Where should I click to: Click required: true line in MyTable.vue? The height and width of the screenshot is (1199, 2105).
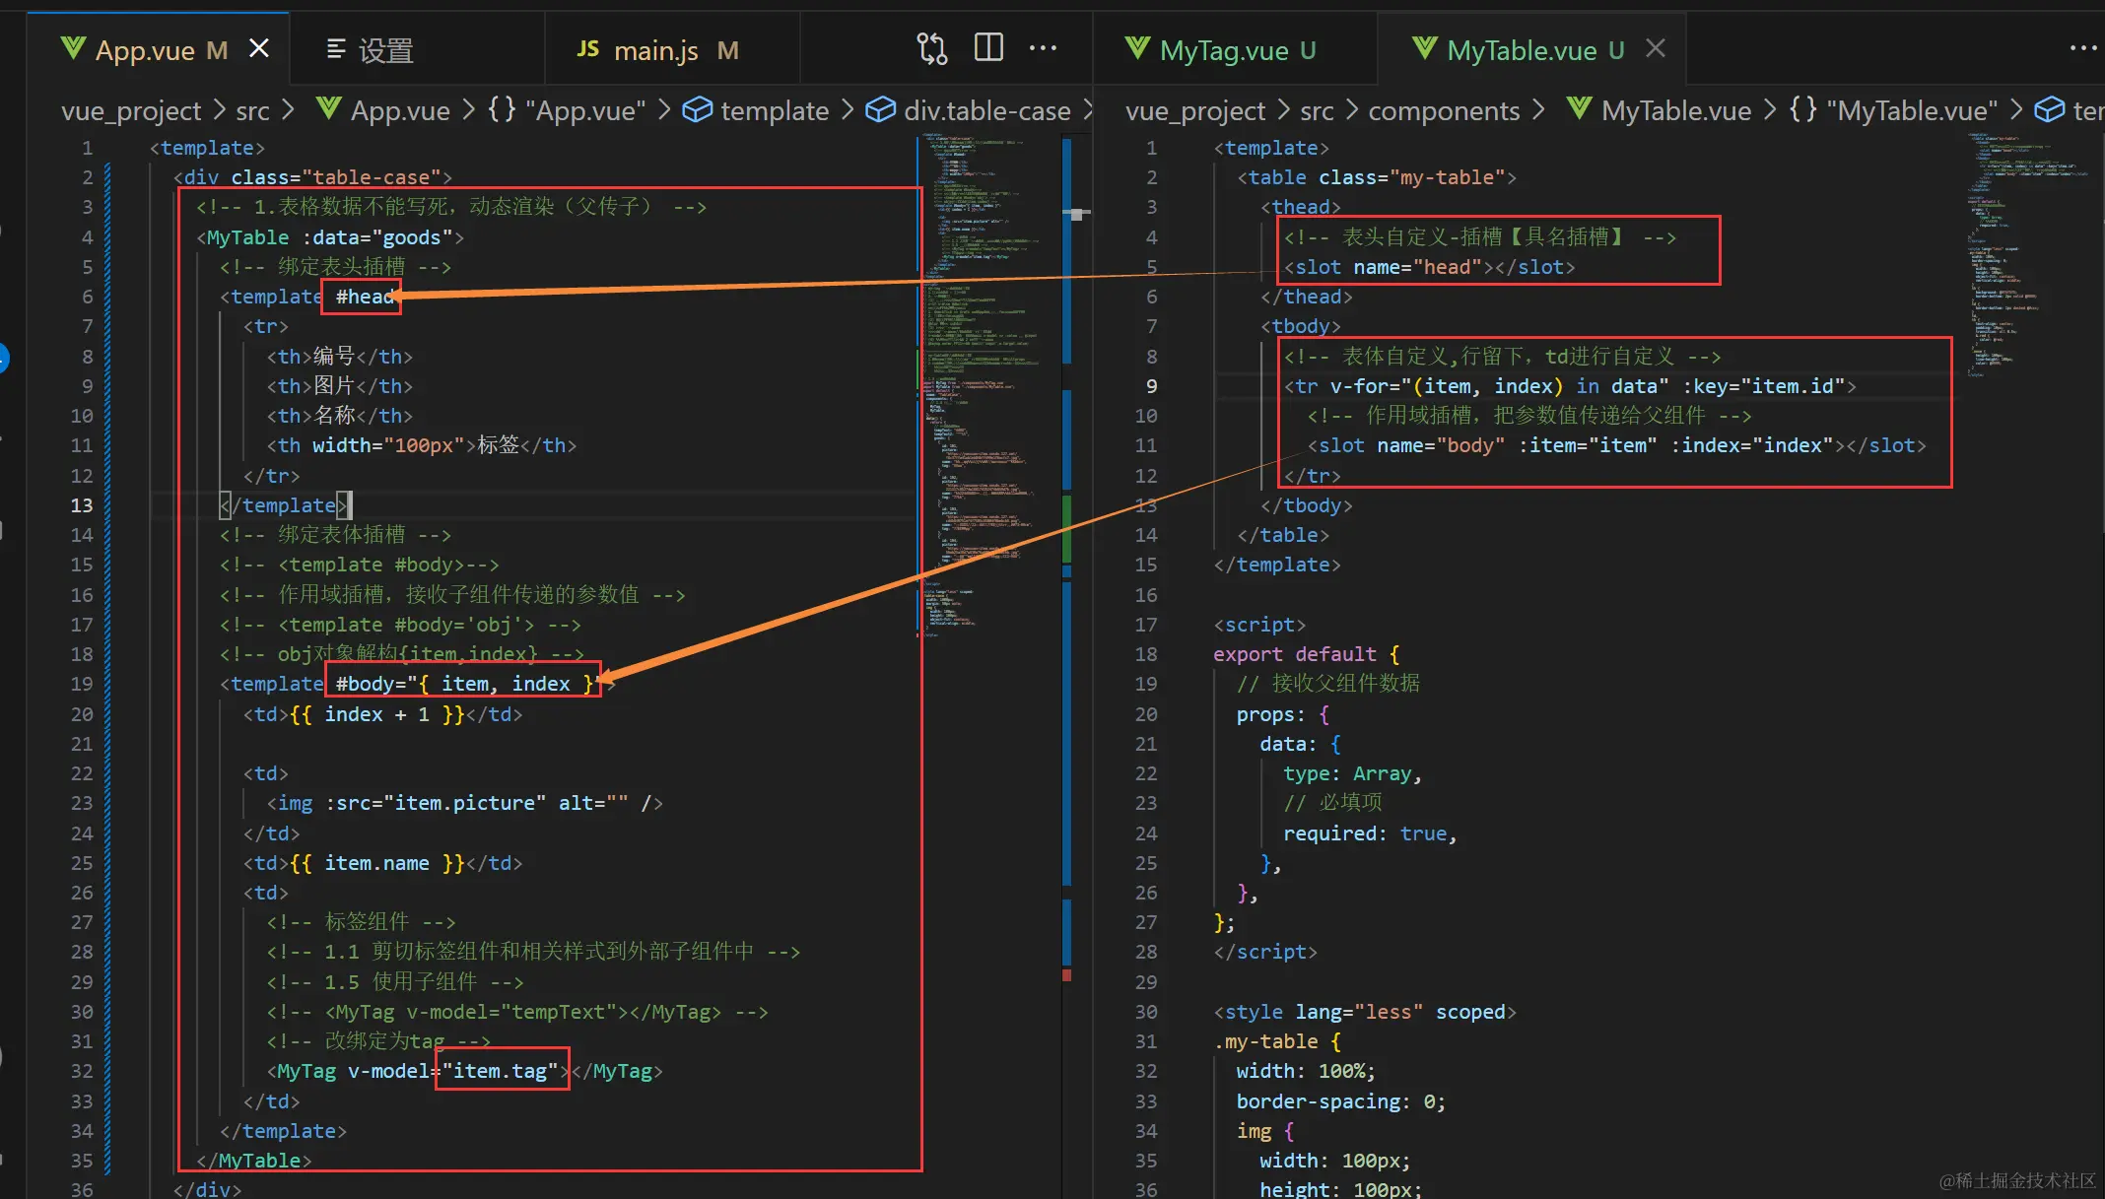[x=1370, y=833]
